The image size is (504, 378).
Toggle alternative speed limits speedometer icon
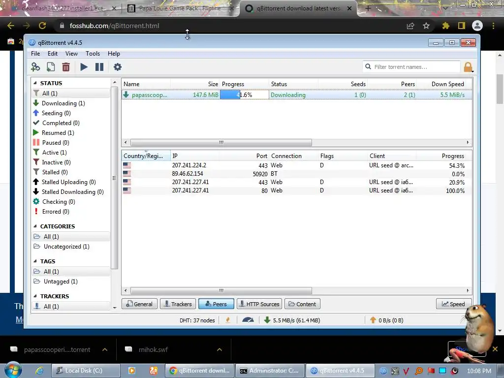(248, 320)
